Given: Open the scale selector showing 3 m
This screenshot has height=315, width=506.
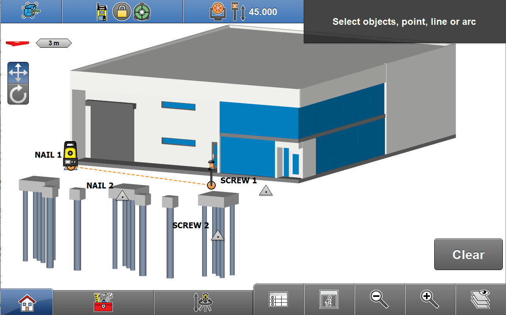Looking at the screenshot, I should [x=54, y=43].
